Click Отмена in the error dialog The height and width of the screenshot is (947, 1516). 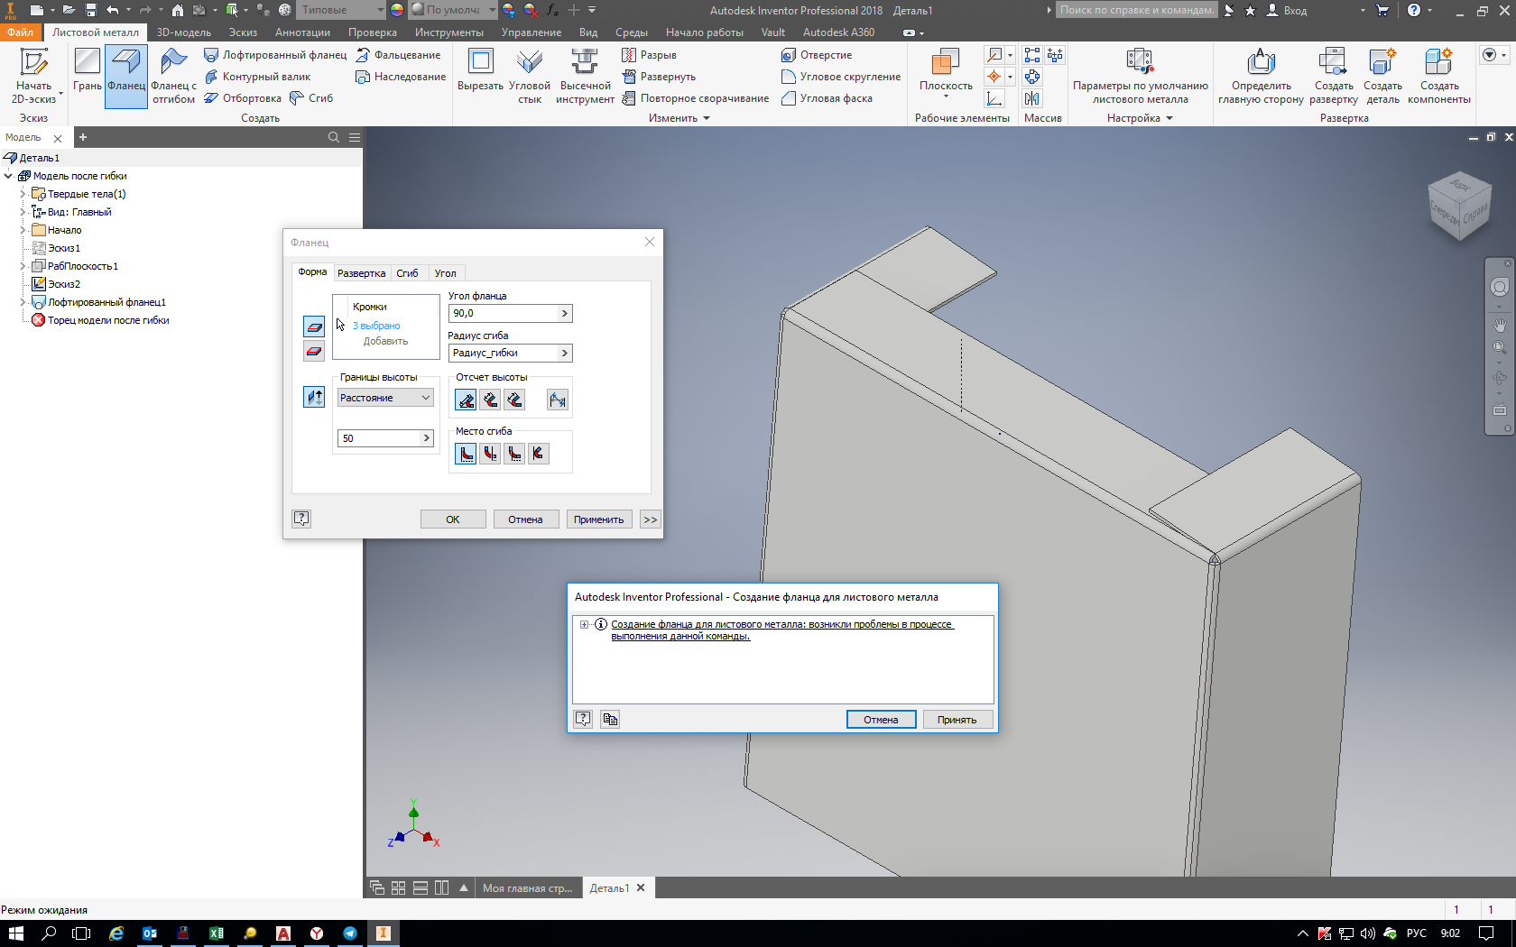pyautogui.click(x=881, y=720)
